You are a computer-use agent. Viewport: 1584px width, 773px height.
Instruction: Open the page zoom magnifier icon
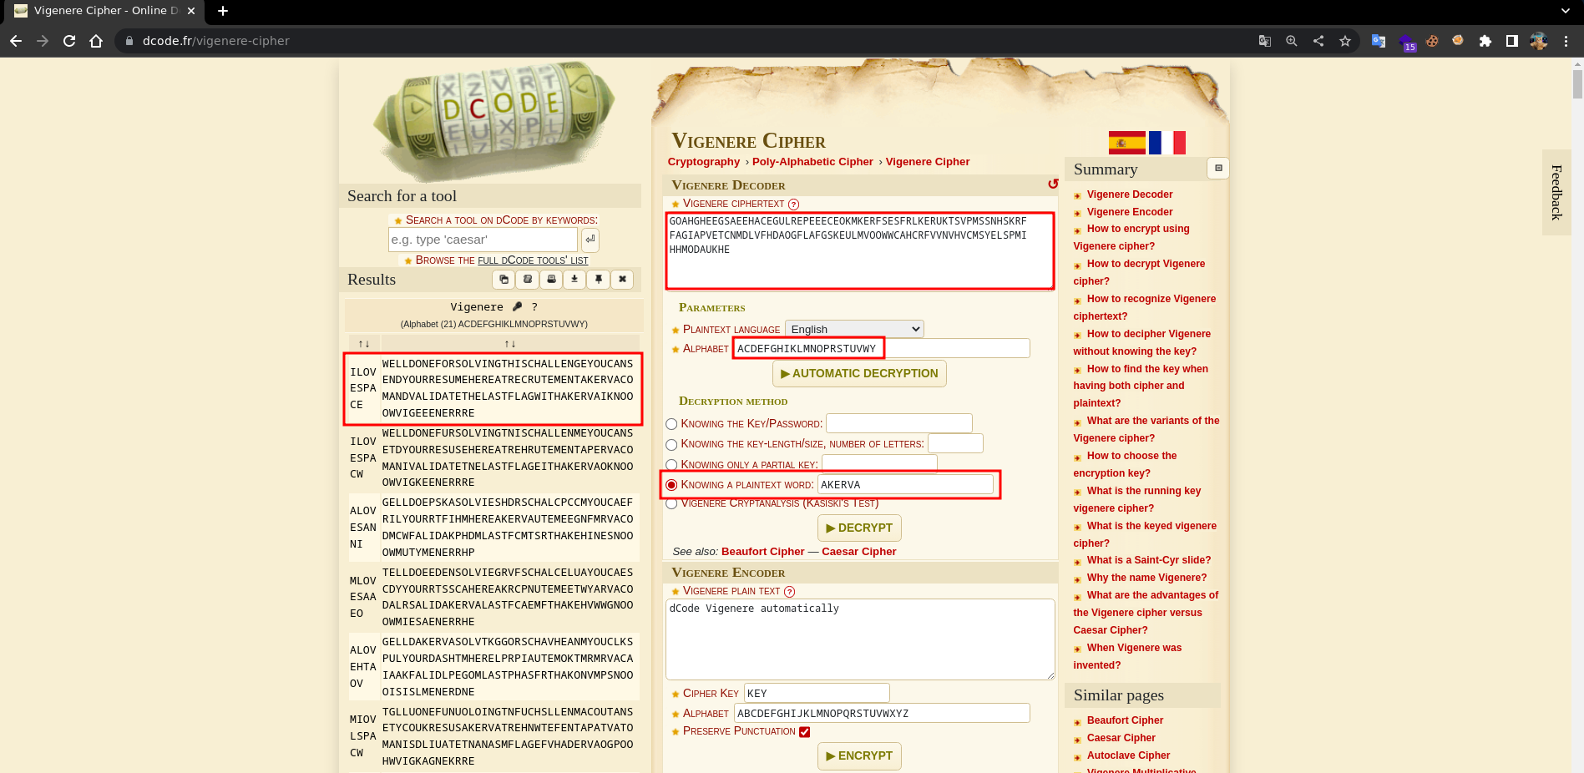[x=1292, y=41]
